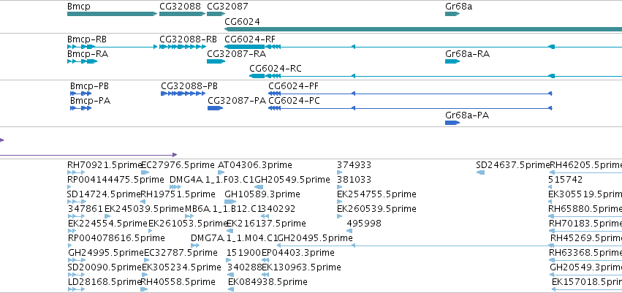Click the CG6024-RC transcript label
This screenshot has height=293, width=622.
276,69
